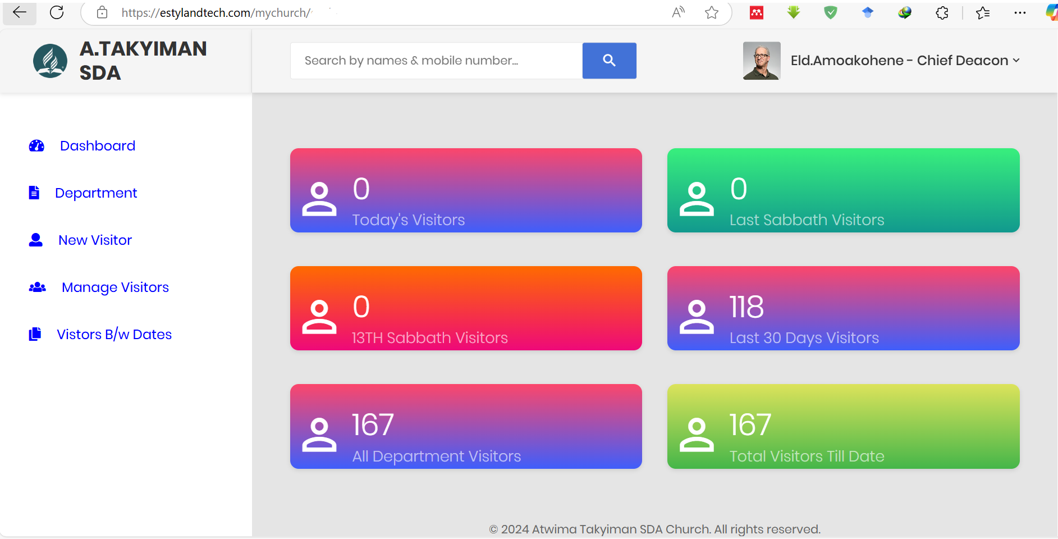Click the IDM globe extension icon
The height and width of the screenshot is (539, 1058).
(x=905, y=12)
